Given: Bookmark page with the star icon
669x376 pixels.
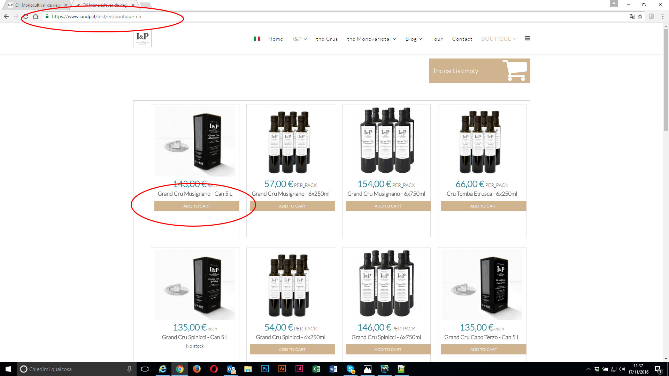Looking at the screenshot, I should 640,16.
